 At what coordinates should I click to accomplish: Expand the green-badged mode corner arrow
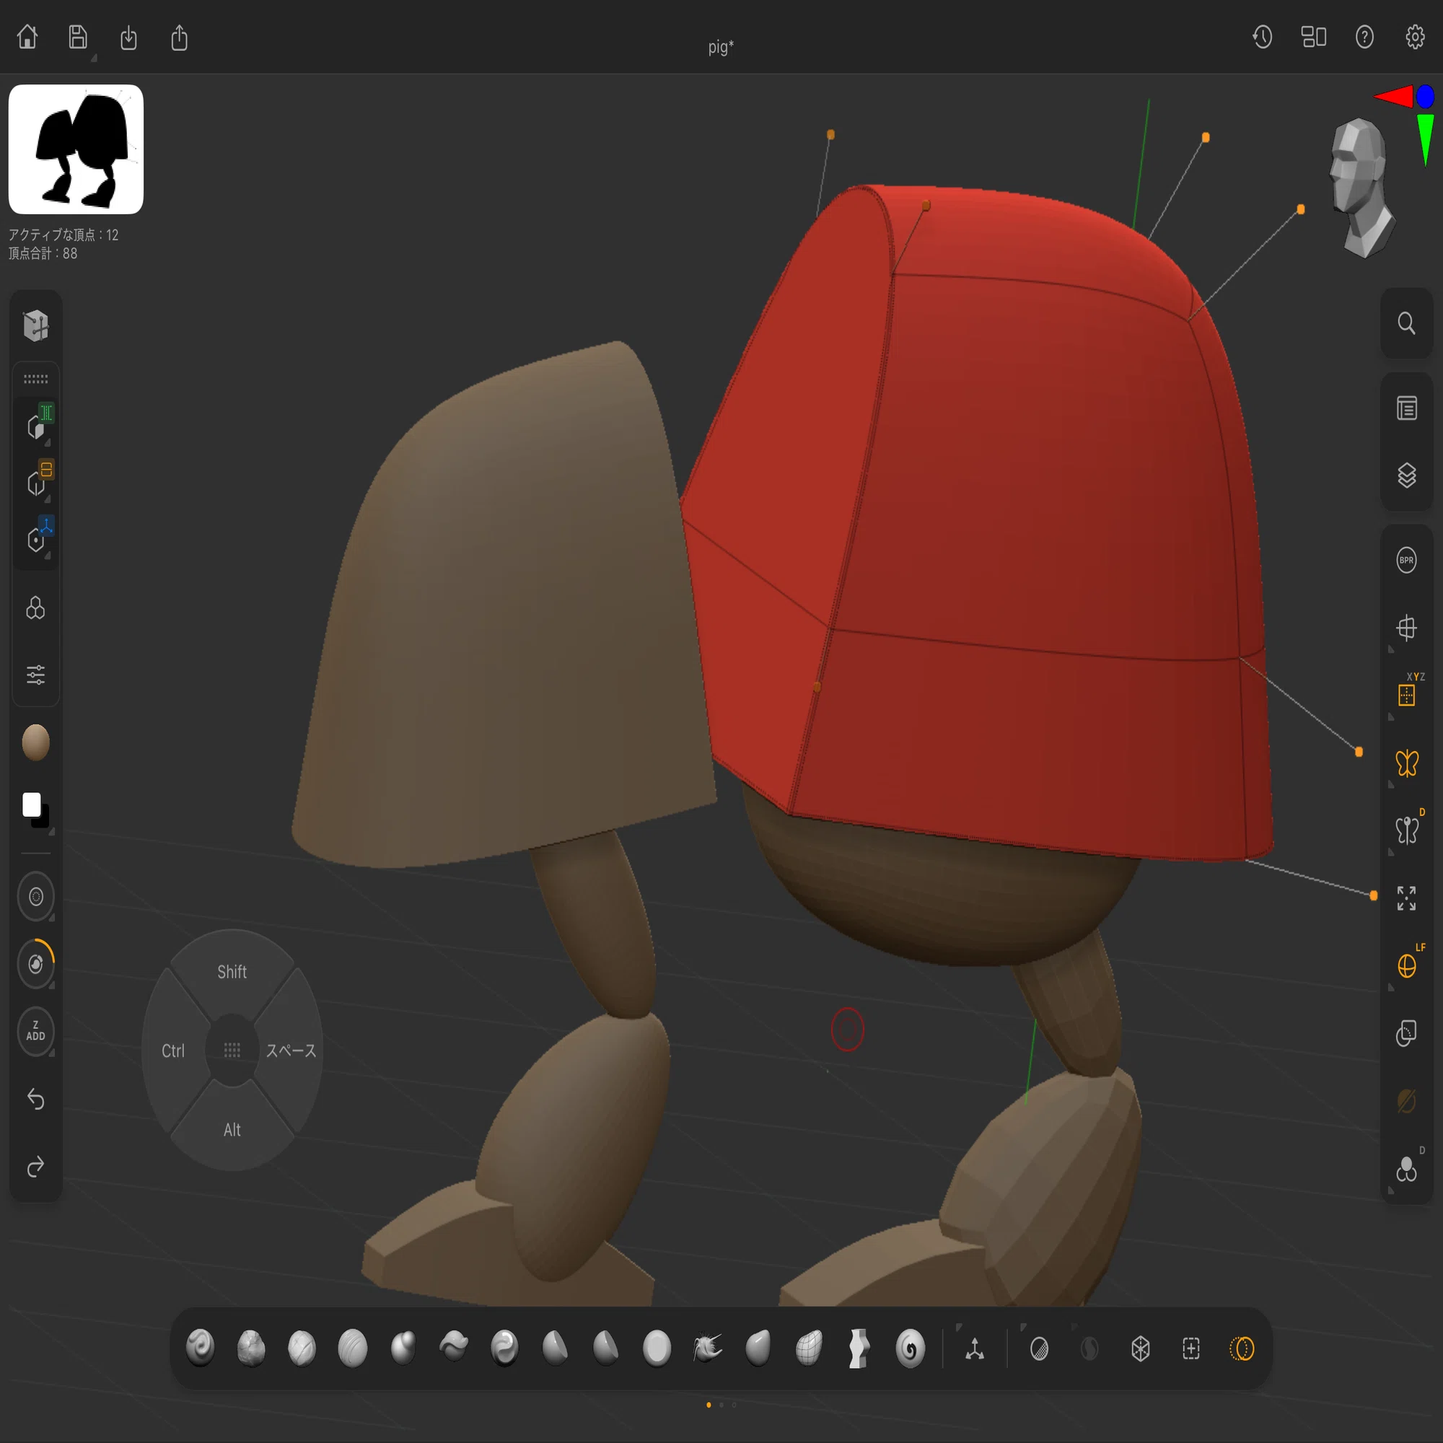tap(48, 443)
